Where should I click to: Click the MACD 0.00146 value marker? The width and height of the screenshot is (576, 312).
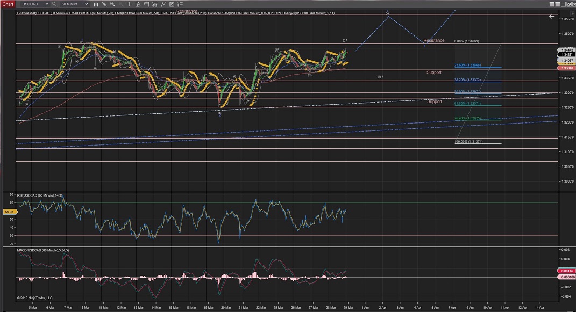coord(567,271)
